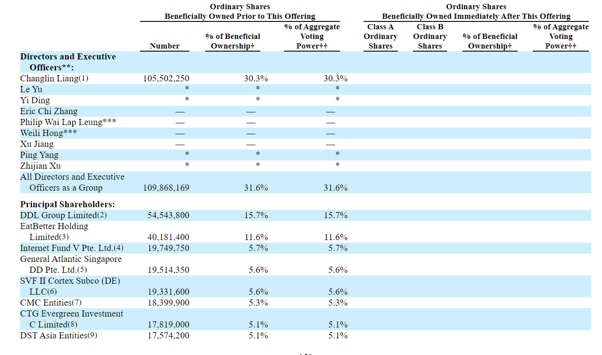Select the Eric Chi Zhang name
This screenshot has height=355, width=602.
pos(49,111)
